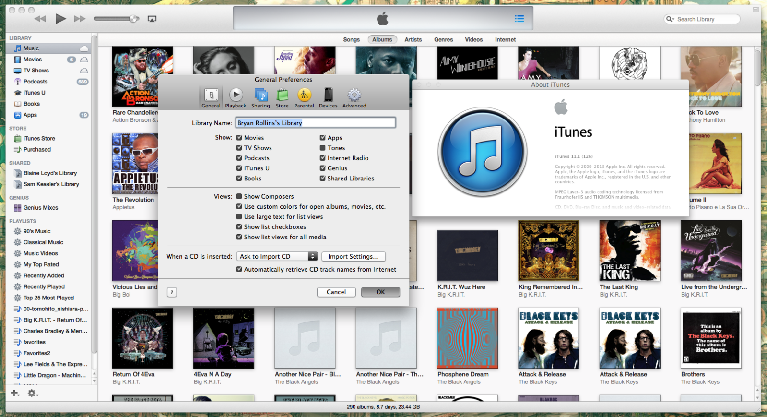767x417 pixels.
Task: Click the help question mark button
Action: 172,292
